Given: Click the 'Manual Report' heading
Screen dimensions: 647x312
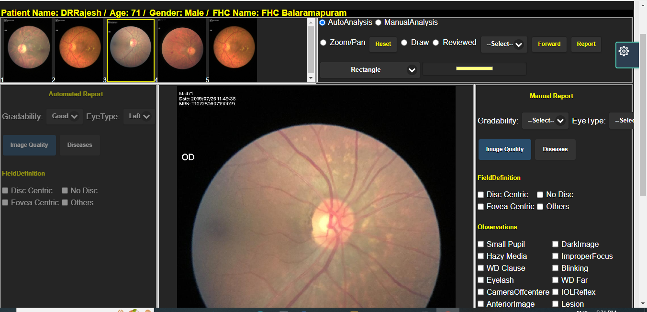Looking at the screenshot, I should (551, 96).
